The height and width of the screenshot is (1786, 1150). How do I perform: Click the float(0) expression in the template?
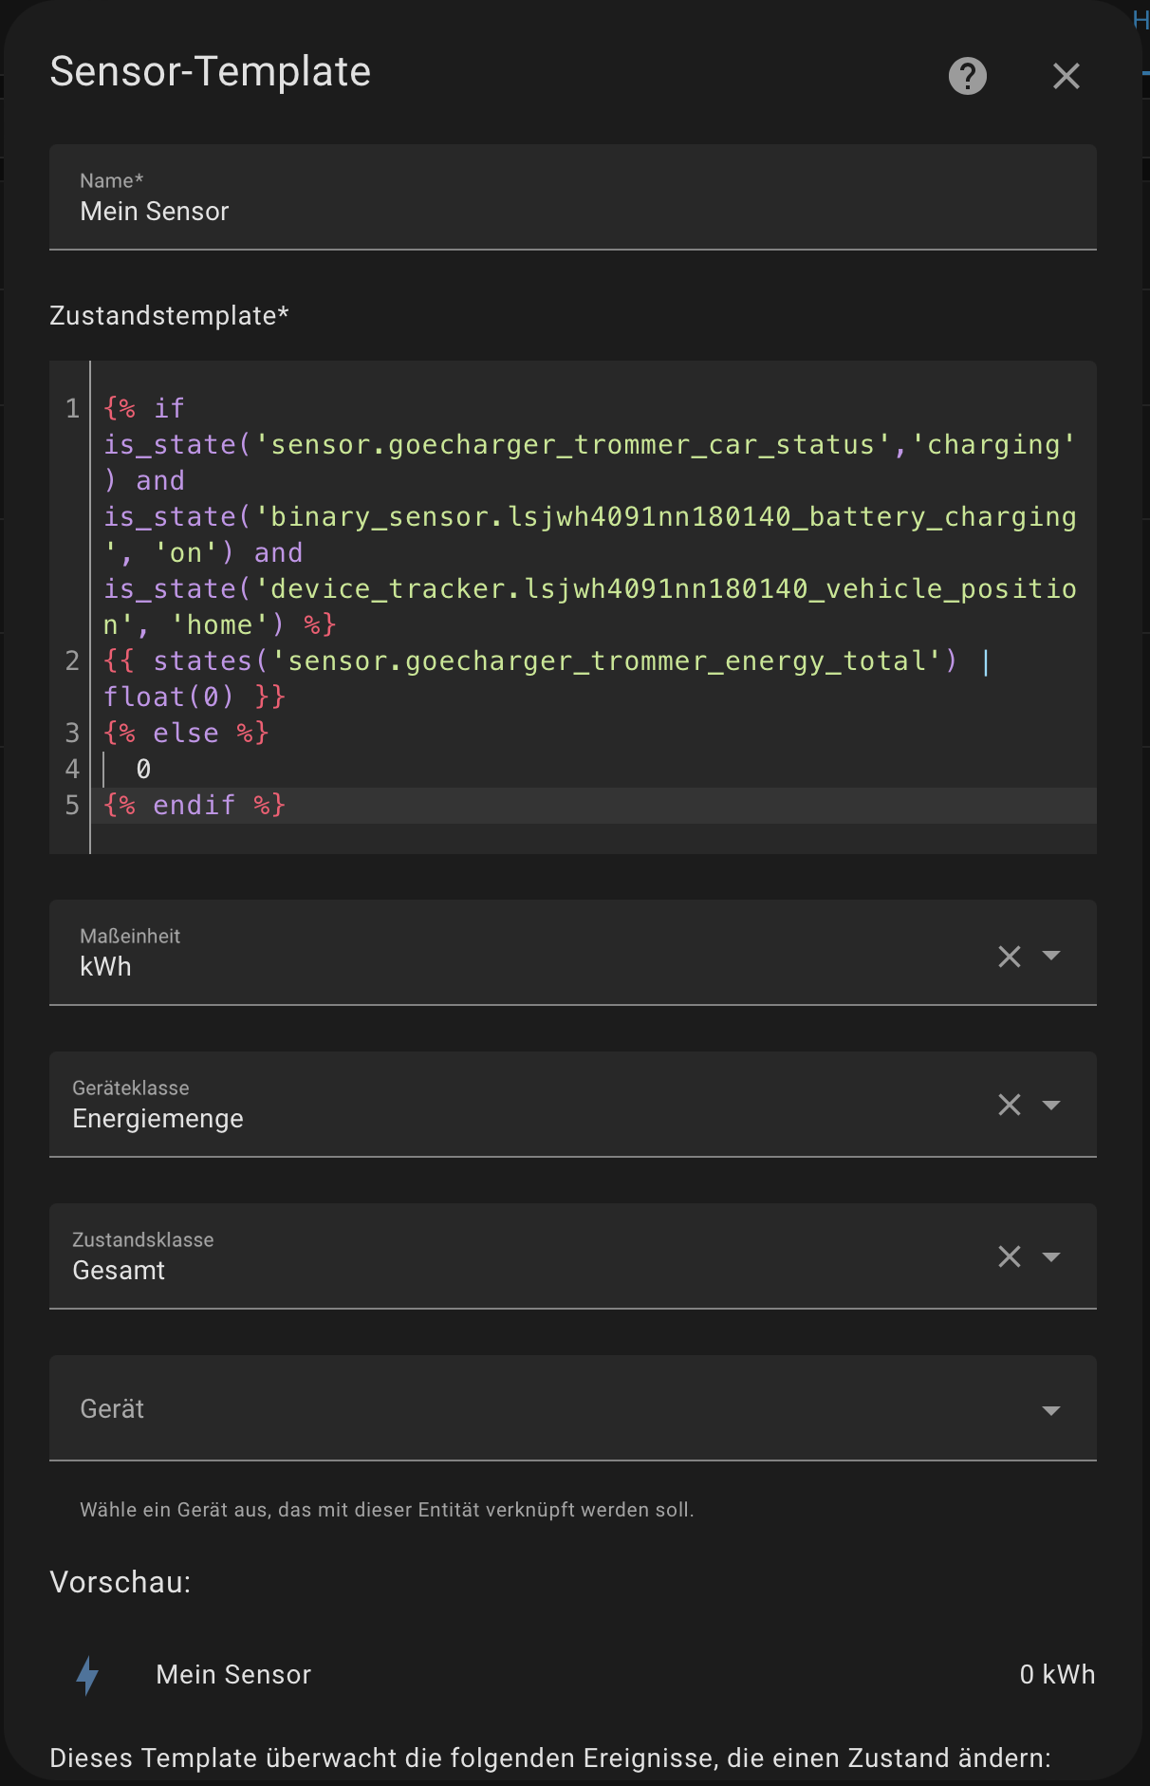coord(169,698)
